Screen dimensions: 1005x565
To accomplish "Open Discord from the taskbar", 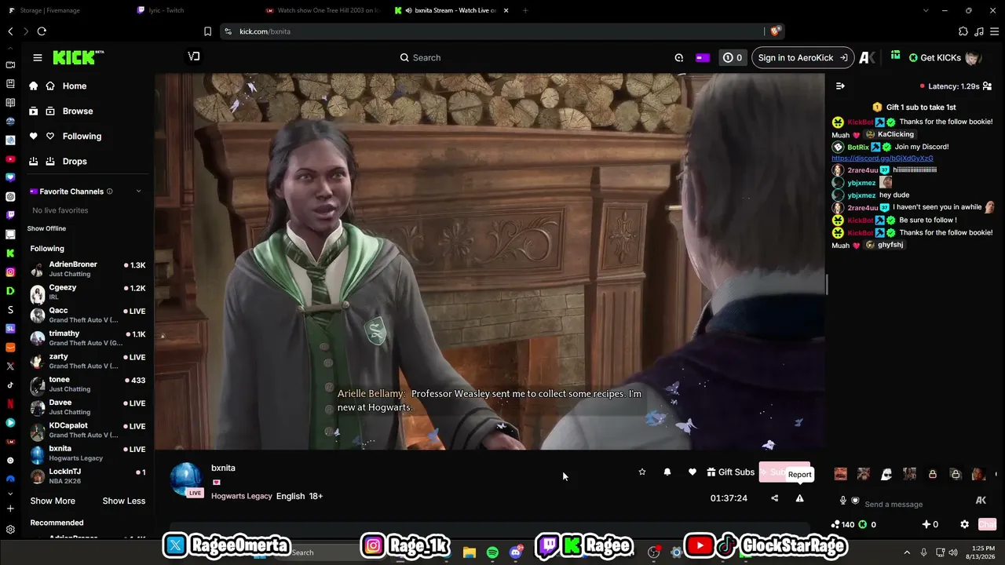I will 515,552.
